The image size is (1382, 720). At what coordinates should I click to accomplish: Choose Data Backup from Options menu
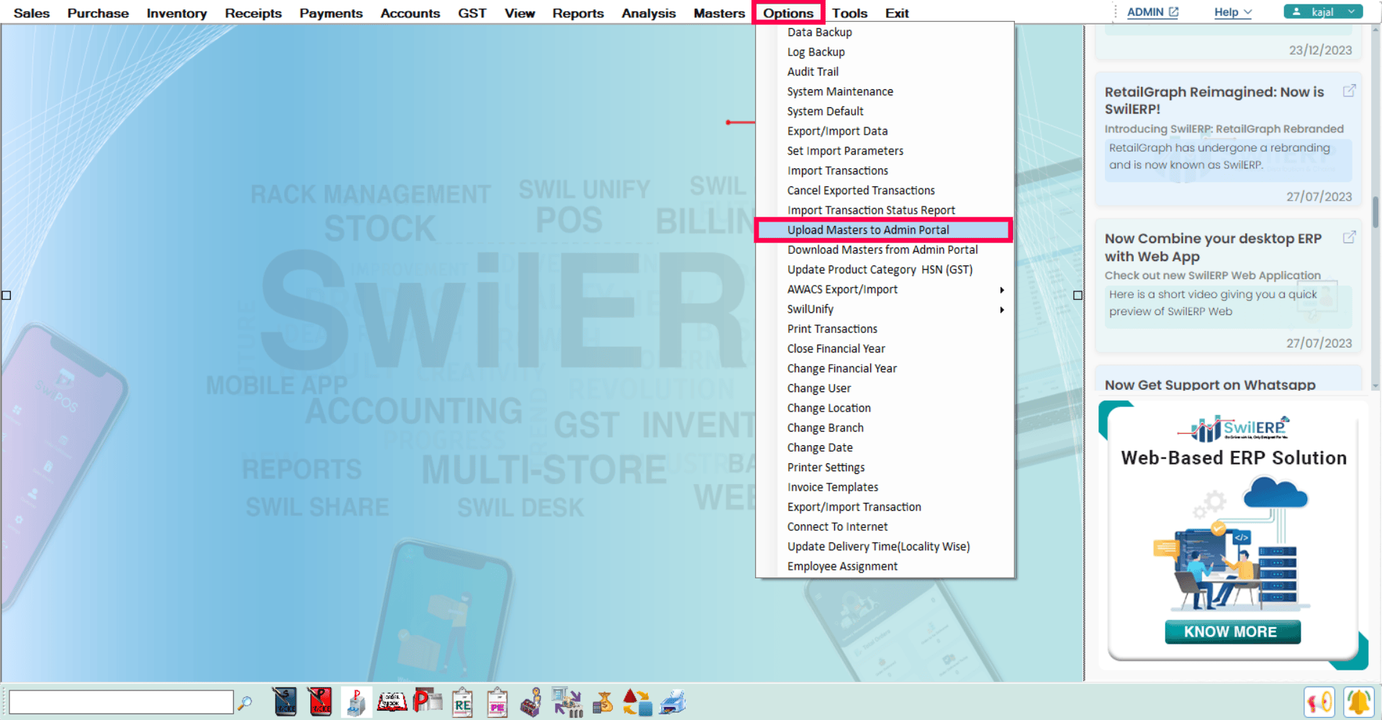coord(885,32)
